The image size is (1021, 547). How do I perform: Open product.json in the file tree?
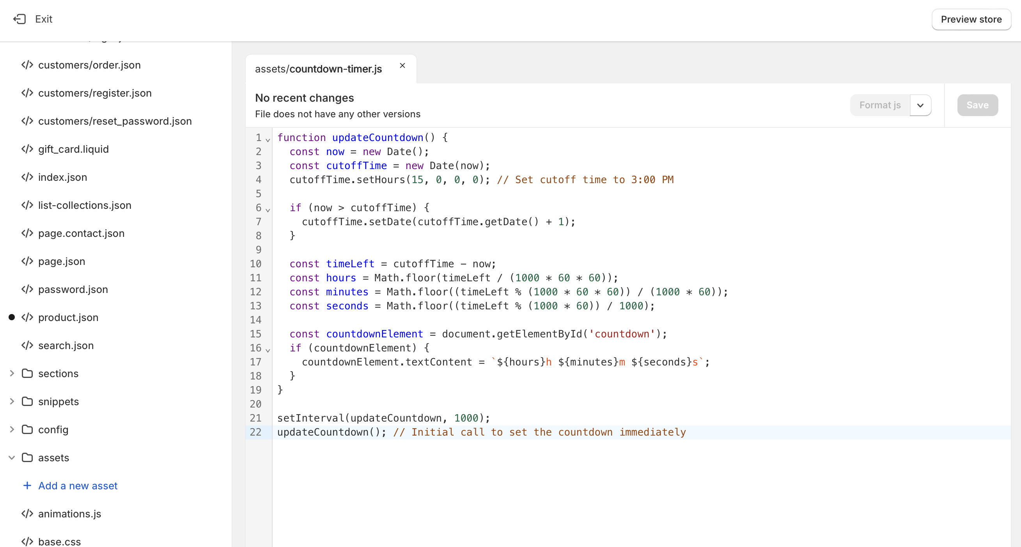(x=68, y=318)
